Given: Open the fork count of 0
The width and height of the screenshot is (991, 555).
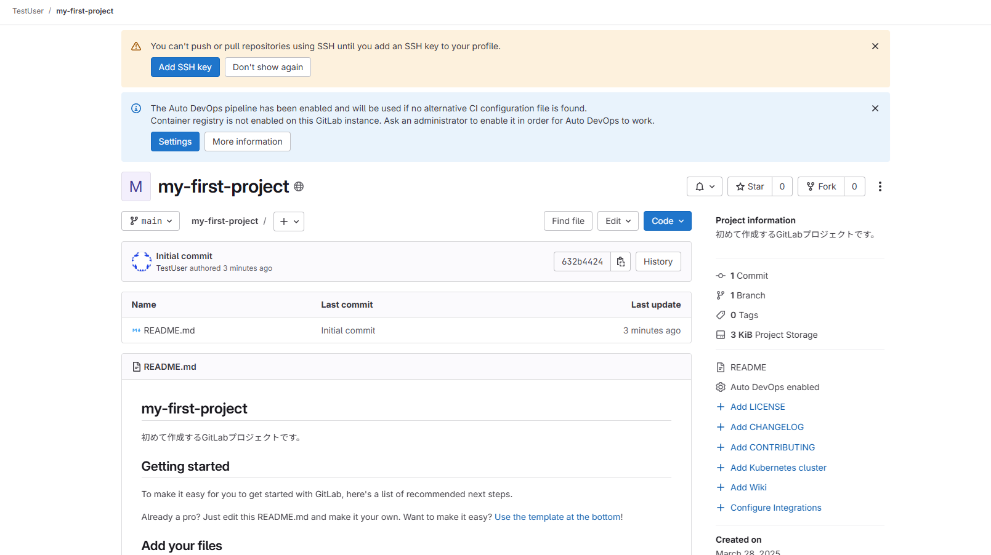Looking at the screenshot, I should pos(854,186).
